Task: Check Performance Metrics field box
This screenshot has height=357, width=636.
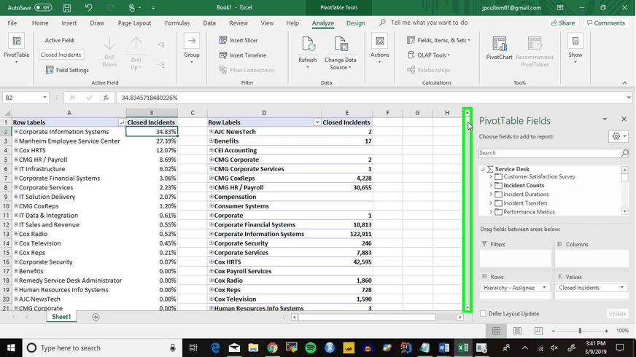Action: pos(498,212)
